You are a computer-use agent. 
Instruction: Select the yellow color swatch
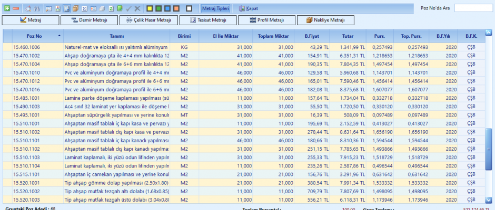[150, 8]
